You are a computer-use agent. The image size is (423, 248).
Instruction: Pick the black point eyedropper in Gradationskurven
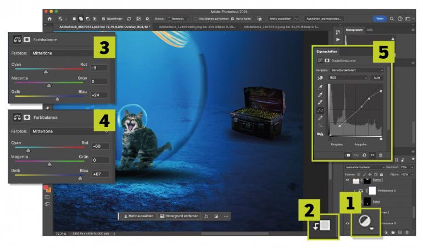320,87
